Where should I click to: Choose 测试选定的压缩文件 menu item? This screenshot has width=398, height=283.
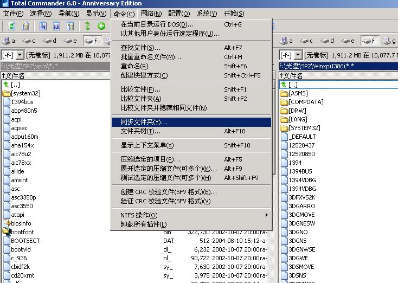click(191, 178)
